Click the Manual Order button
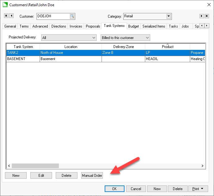 tap(92, 176)
